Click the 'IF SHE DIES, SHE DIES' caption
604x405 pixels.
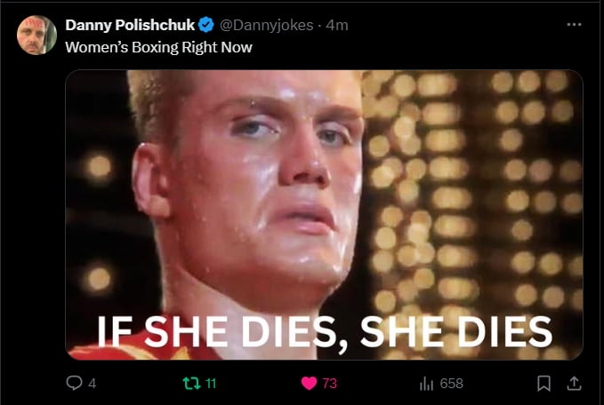tap(325, 332)
